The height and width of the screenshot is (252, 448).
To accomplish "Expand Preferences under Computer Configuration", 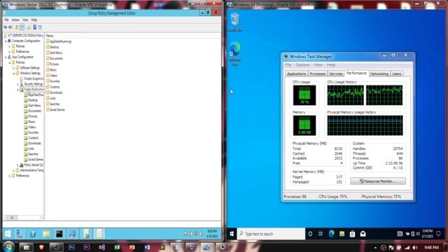I will coord(9,52).
